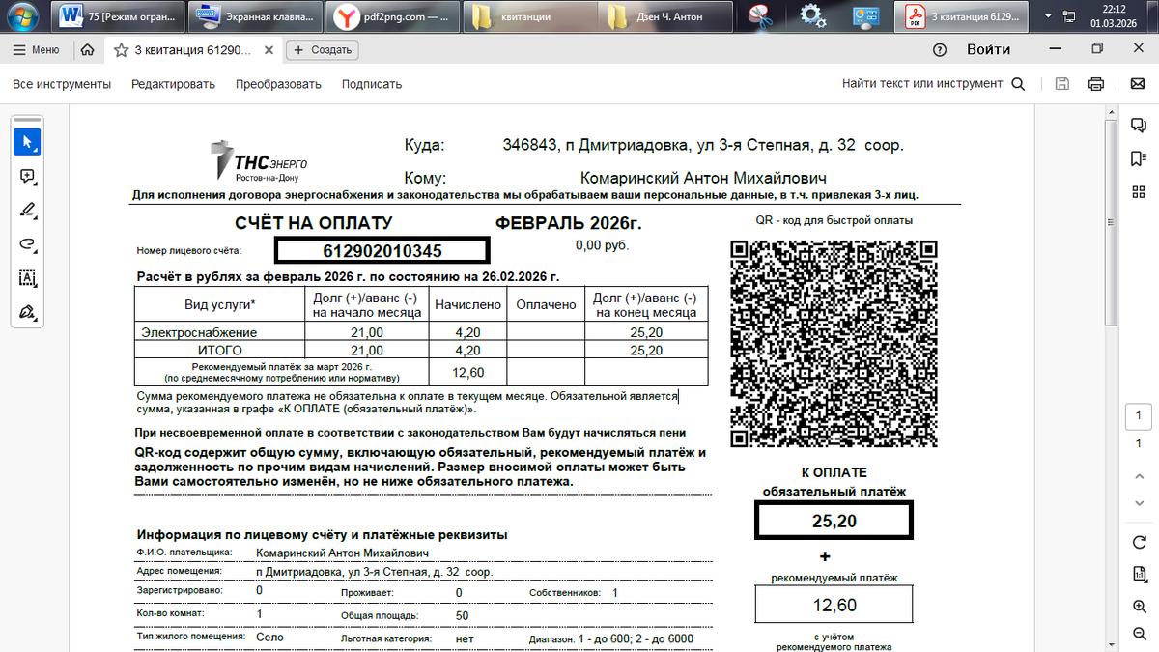Viewport: 1159px width, 652px height.
Task: Zoom out of the document
Action: point(1139,636)
